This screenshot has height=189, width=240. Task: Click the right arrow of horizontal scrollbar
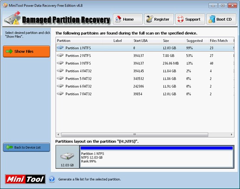click(x=231, y=134)
